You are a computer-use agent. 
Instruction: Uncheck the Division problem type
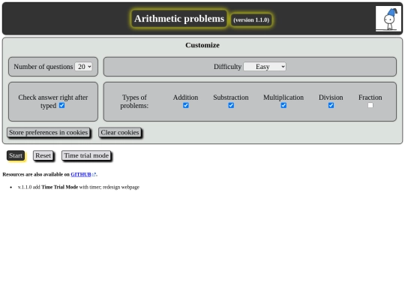[331, 106]
